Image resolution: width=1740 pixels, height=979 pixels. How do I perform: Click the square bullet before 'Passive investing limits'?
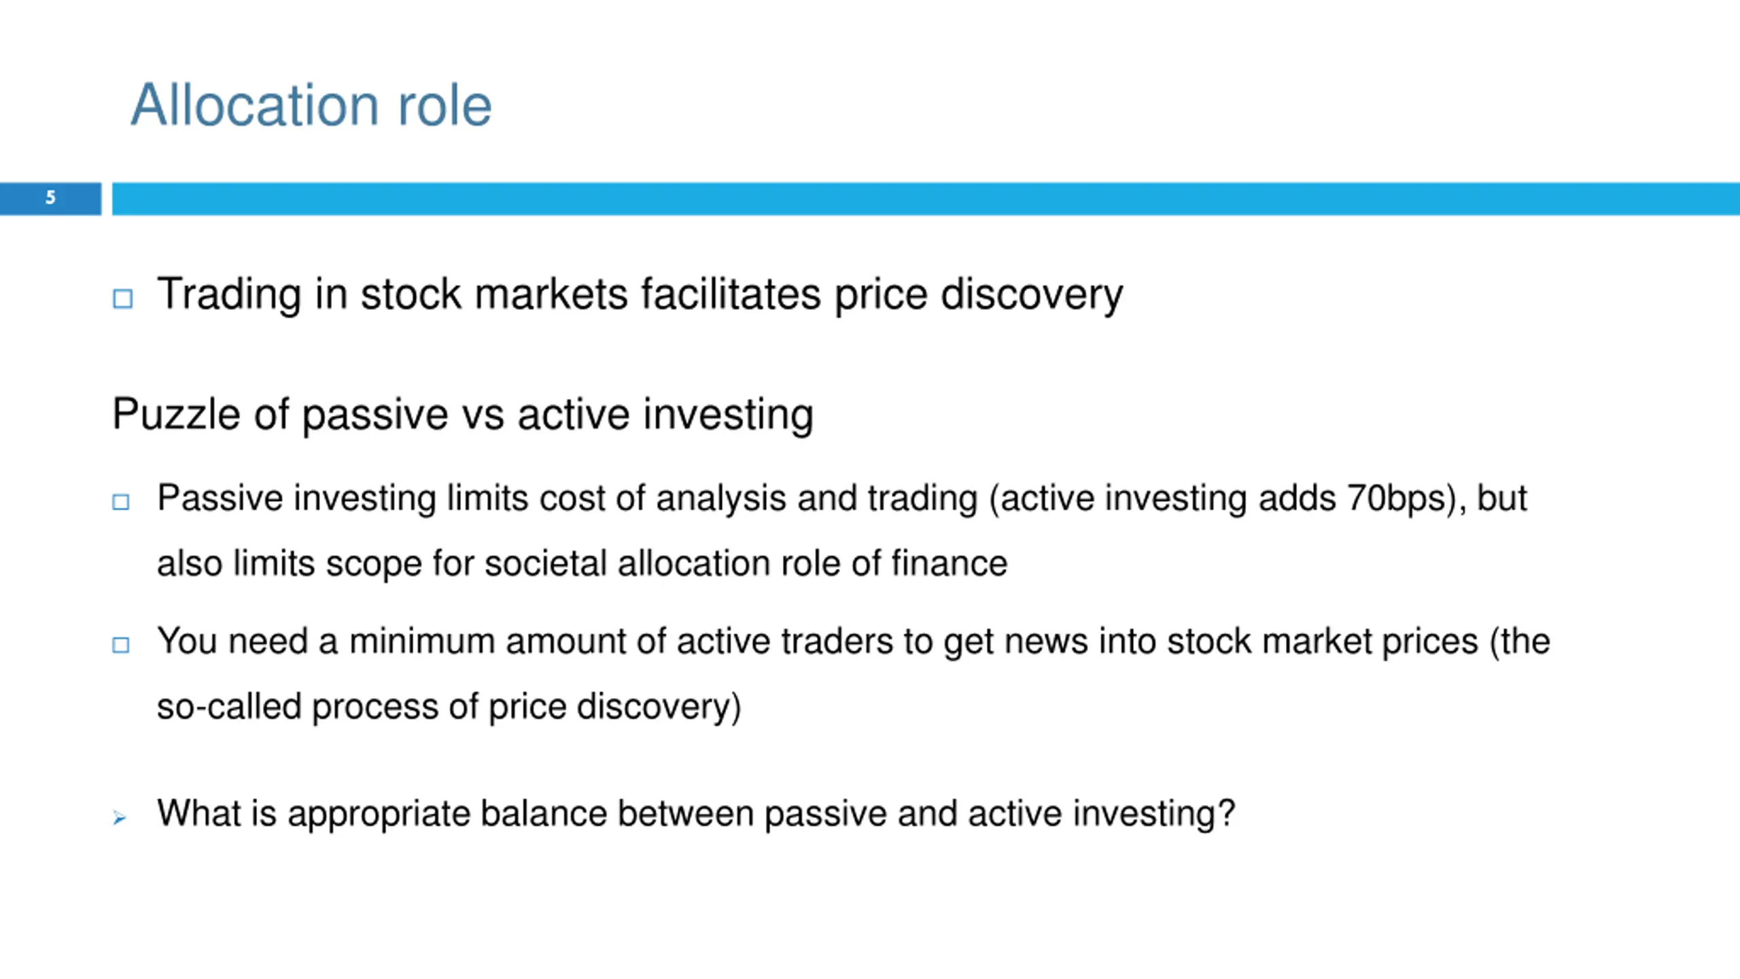pyautogui.click(x=121, y=502)
